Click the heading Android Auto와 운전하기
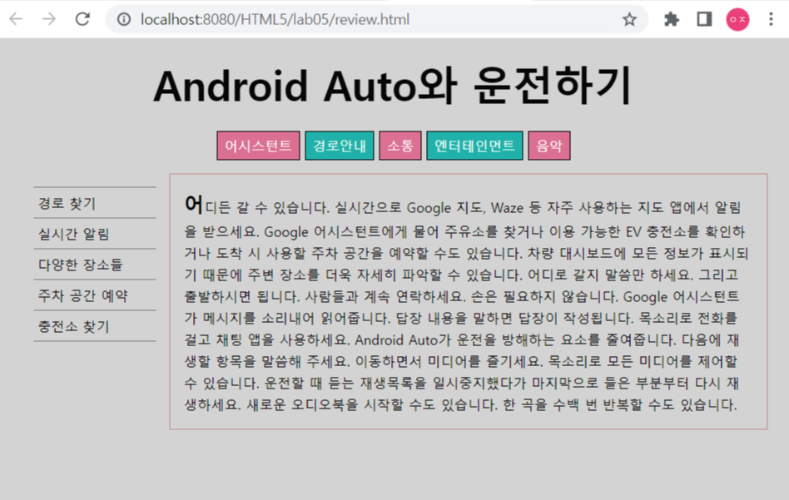Image resolution: width=789 pixels, height=500 pixels. [x=392, y=86]
